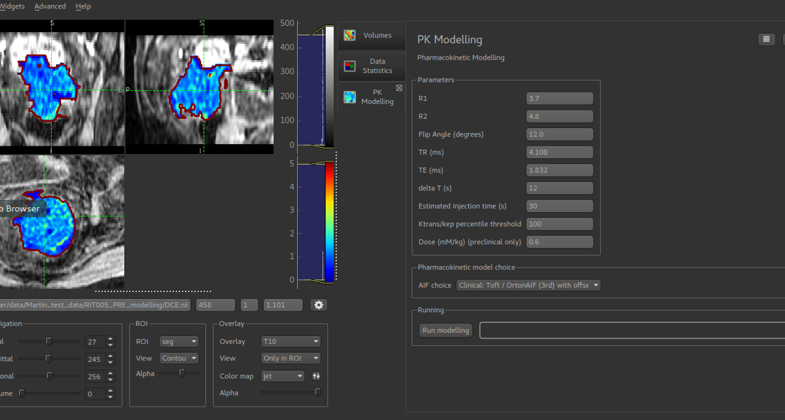Click the Overlay Alpha slider handle
Screen dimensions: 785x420
318,393
